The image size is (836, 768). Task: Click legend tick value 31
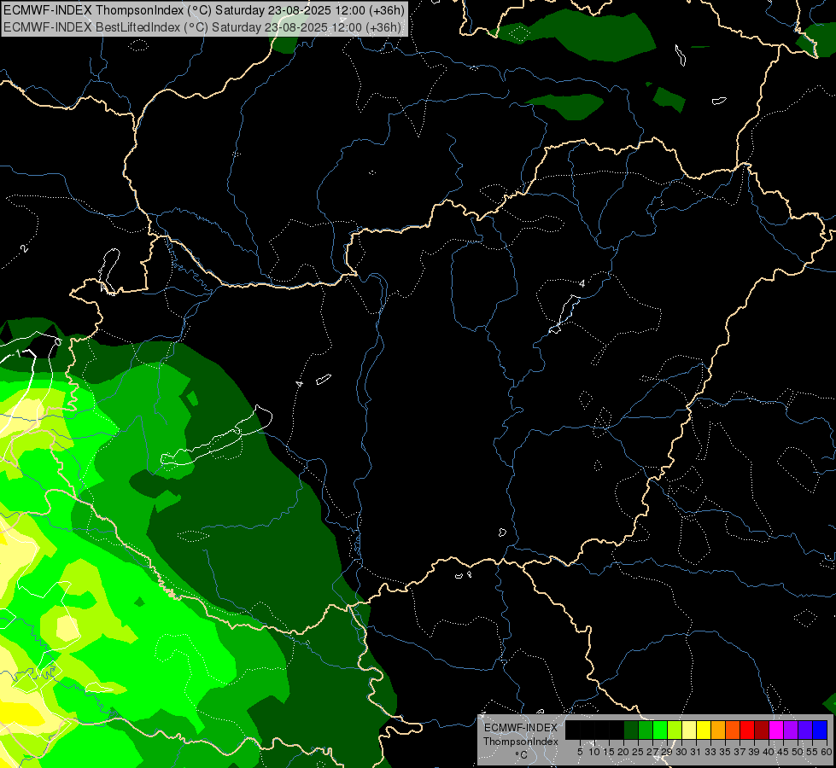pyautogui.click(x=696, y=752)
